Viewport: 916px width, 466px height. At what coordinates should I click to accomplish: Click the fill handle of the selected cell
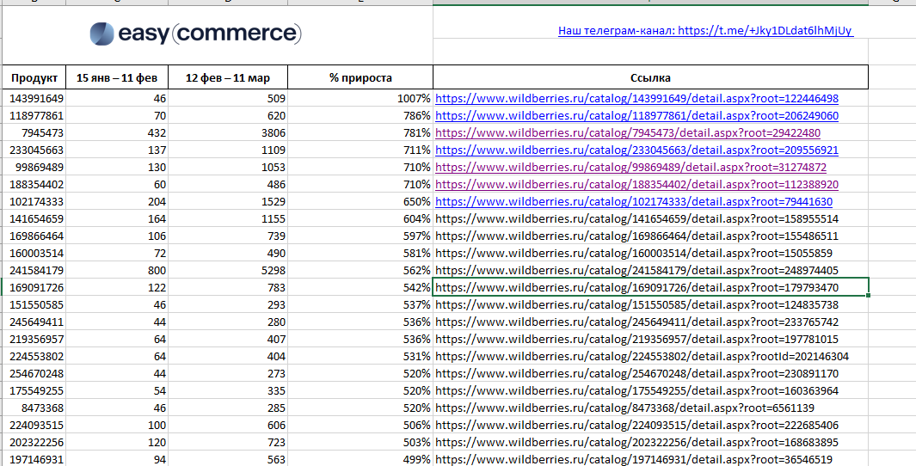click(868, 296)
